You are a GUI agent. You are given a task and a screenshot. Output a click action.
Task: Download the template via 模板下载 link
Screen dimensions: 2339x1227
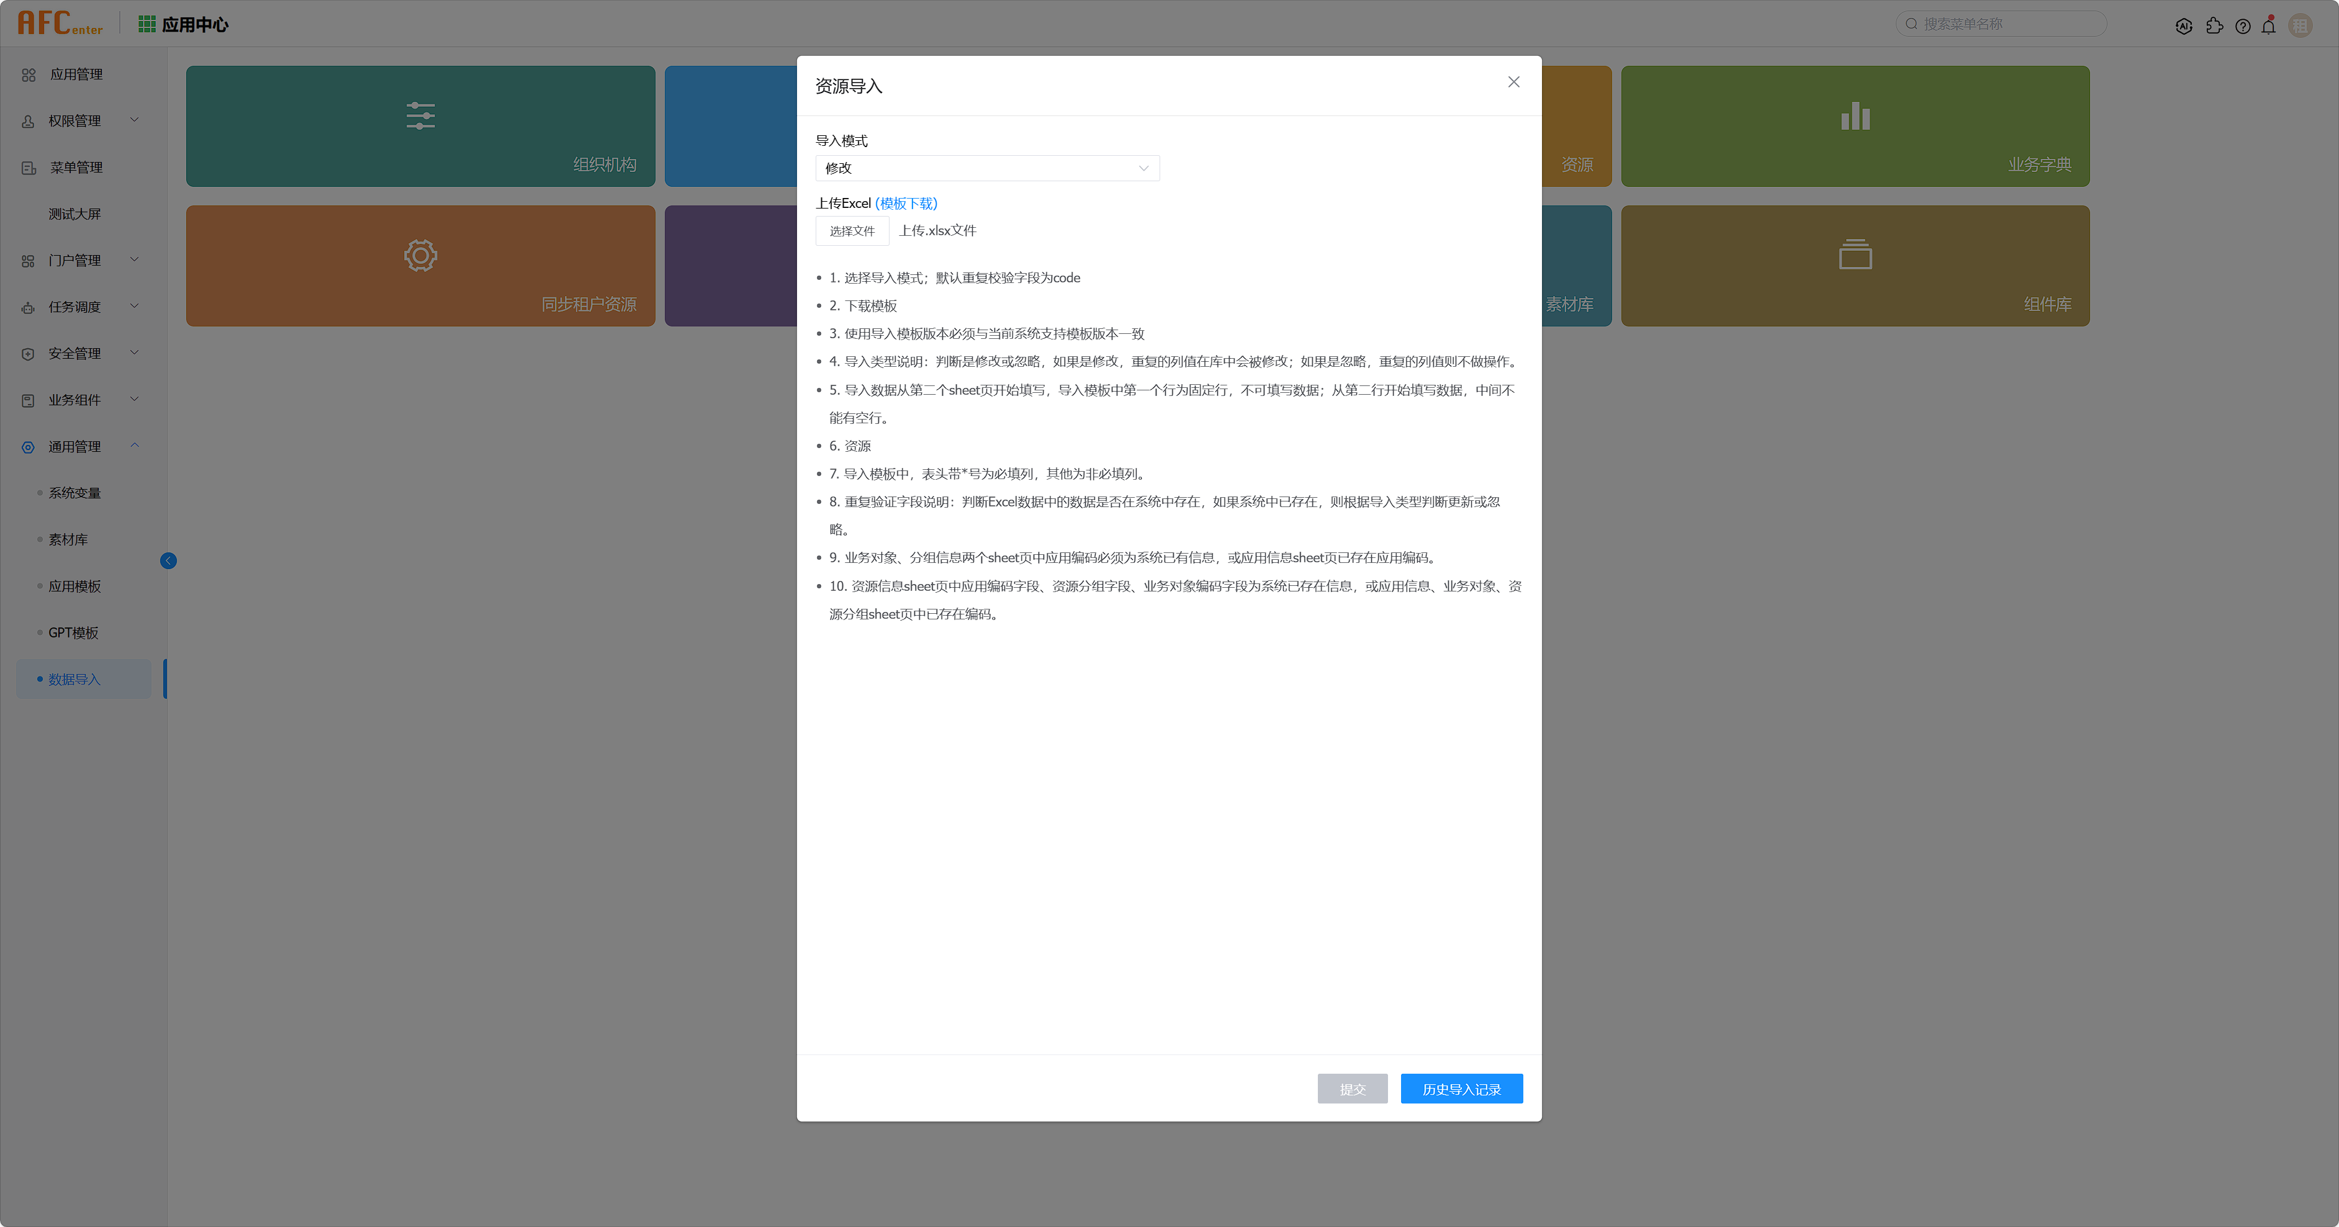[x=906, y=204]
